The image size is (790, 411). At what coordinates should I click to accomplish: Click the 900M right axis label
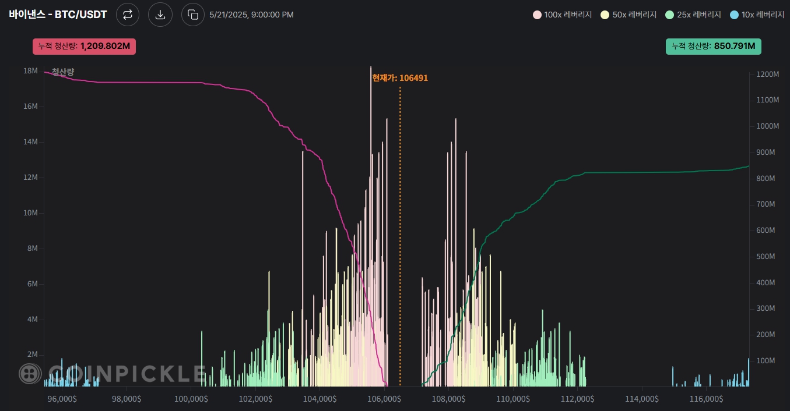[x=766, y=153]
